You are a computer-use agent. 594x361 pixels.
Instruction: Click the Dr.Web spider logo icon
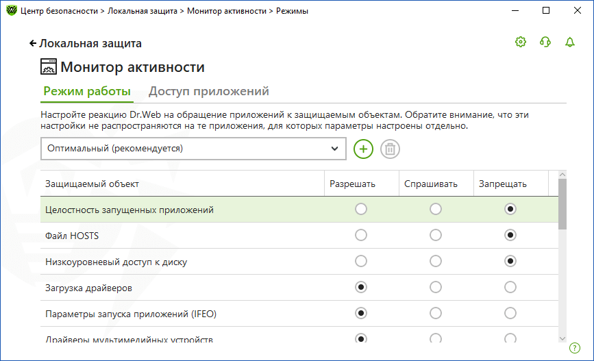coord(11,11)
